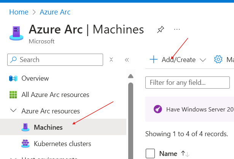
Task: Pin the Azure Arc blade
Action: pos(160,30)
